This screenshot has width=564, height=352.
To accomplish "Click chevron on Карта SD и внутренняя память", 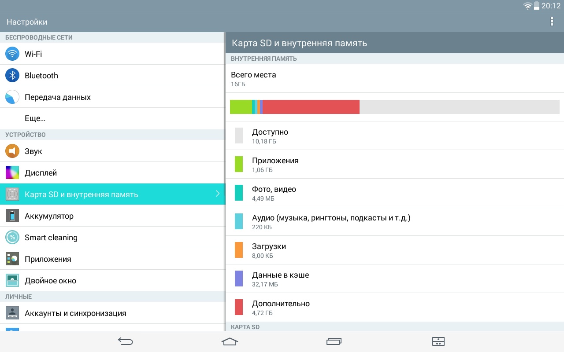I will tap(217, 194).
